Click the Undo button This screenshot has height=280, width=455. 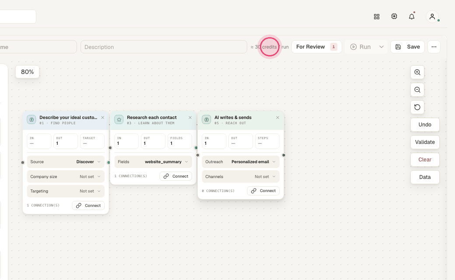pos(425,125)
